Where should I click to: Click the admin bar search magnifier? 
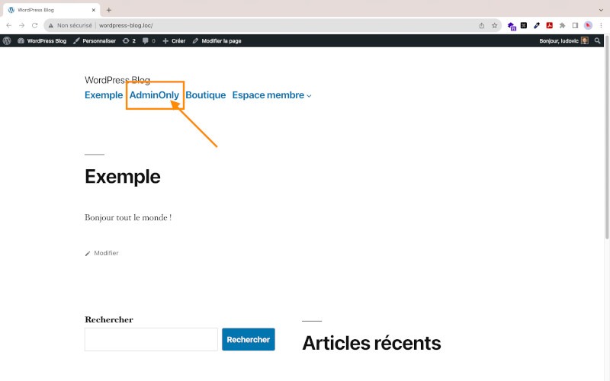click(x=597, y=40)
